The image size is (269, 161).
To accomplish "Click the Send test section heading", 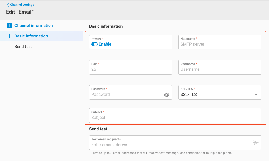I will [x=98, y=129].
